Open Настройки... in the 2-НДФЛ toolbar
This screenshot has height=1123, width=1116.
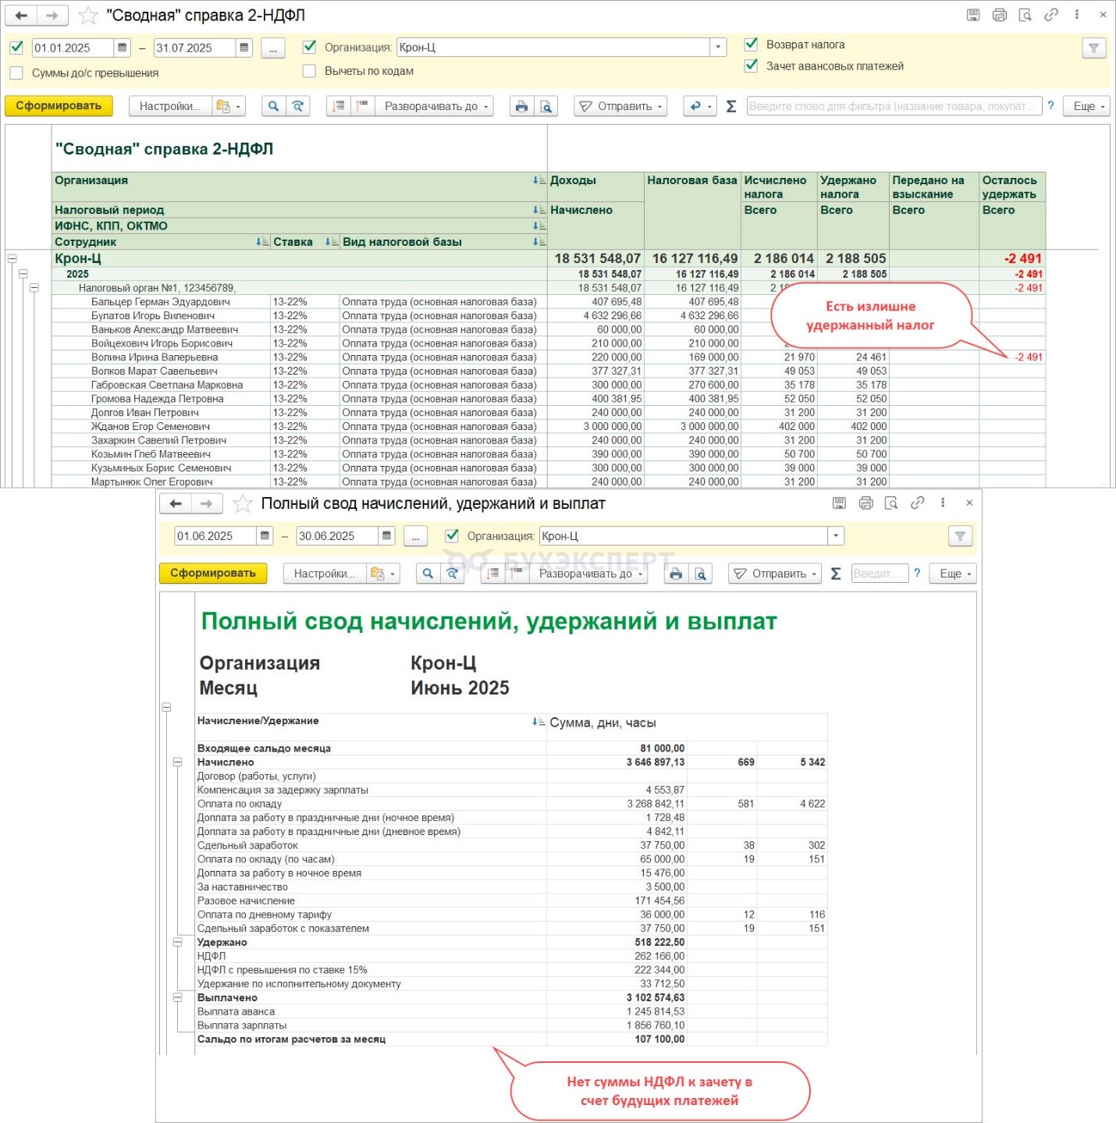coord(170,106)
